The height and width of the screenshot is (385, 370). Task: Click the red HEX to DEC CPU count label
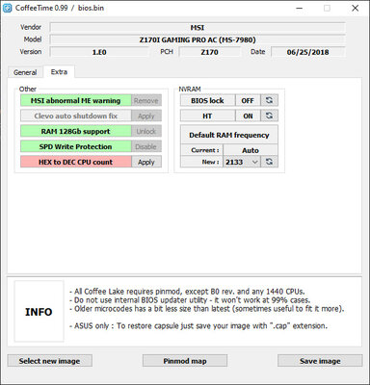click(x=76, y=162)
